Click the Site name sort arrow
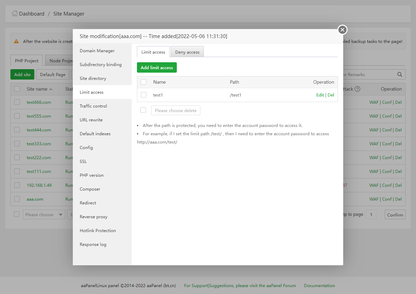 coord(51,89)
